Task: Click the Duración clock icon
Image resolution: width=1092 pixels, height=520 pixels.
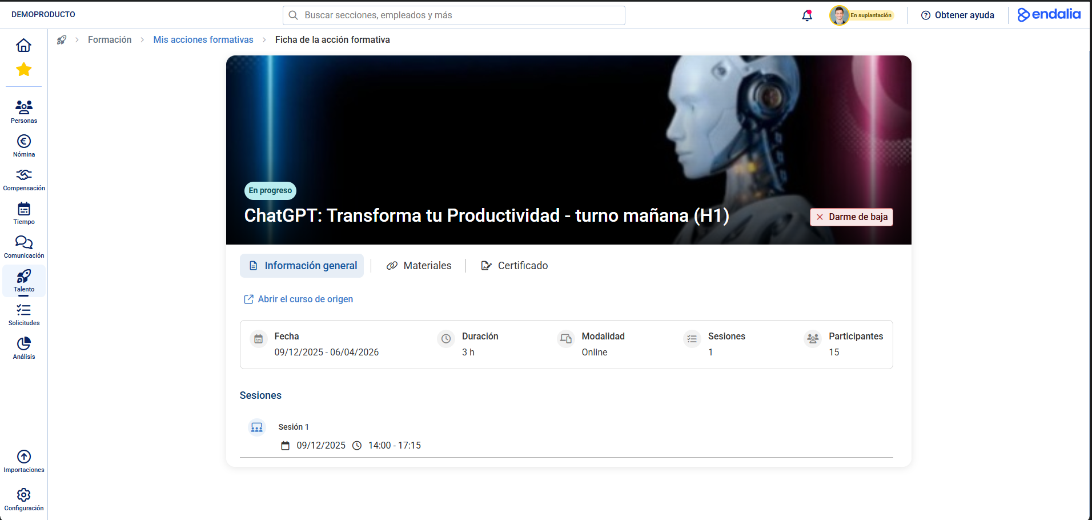Action: pos(446,339)
